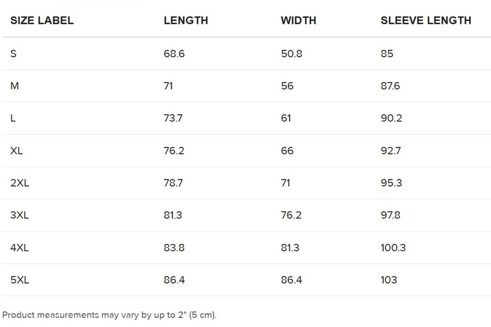
Task: Click the SLEEVE LENGTH column header
Action: 426,20
